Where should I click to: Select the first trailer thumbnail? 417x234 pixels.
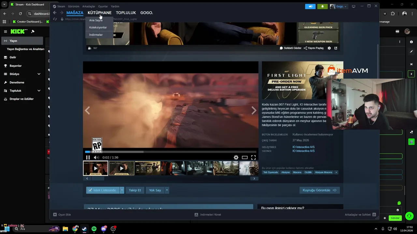pyautogui.click(x=95, y=168)
